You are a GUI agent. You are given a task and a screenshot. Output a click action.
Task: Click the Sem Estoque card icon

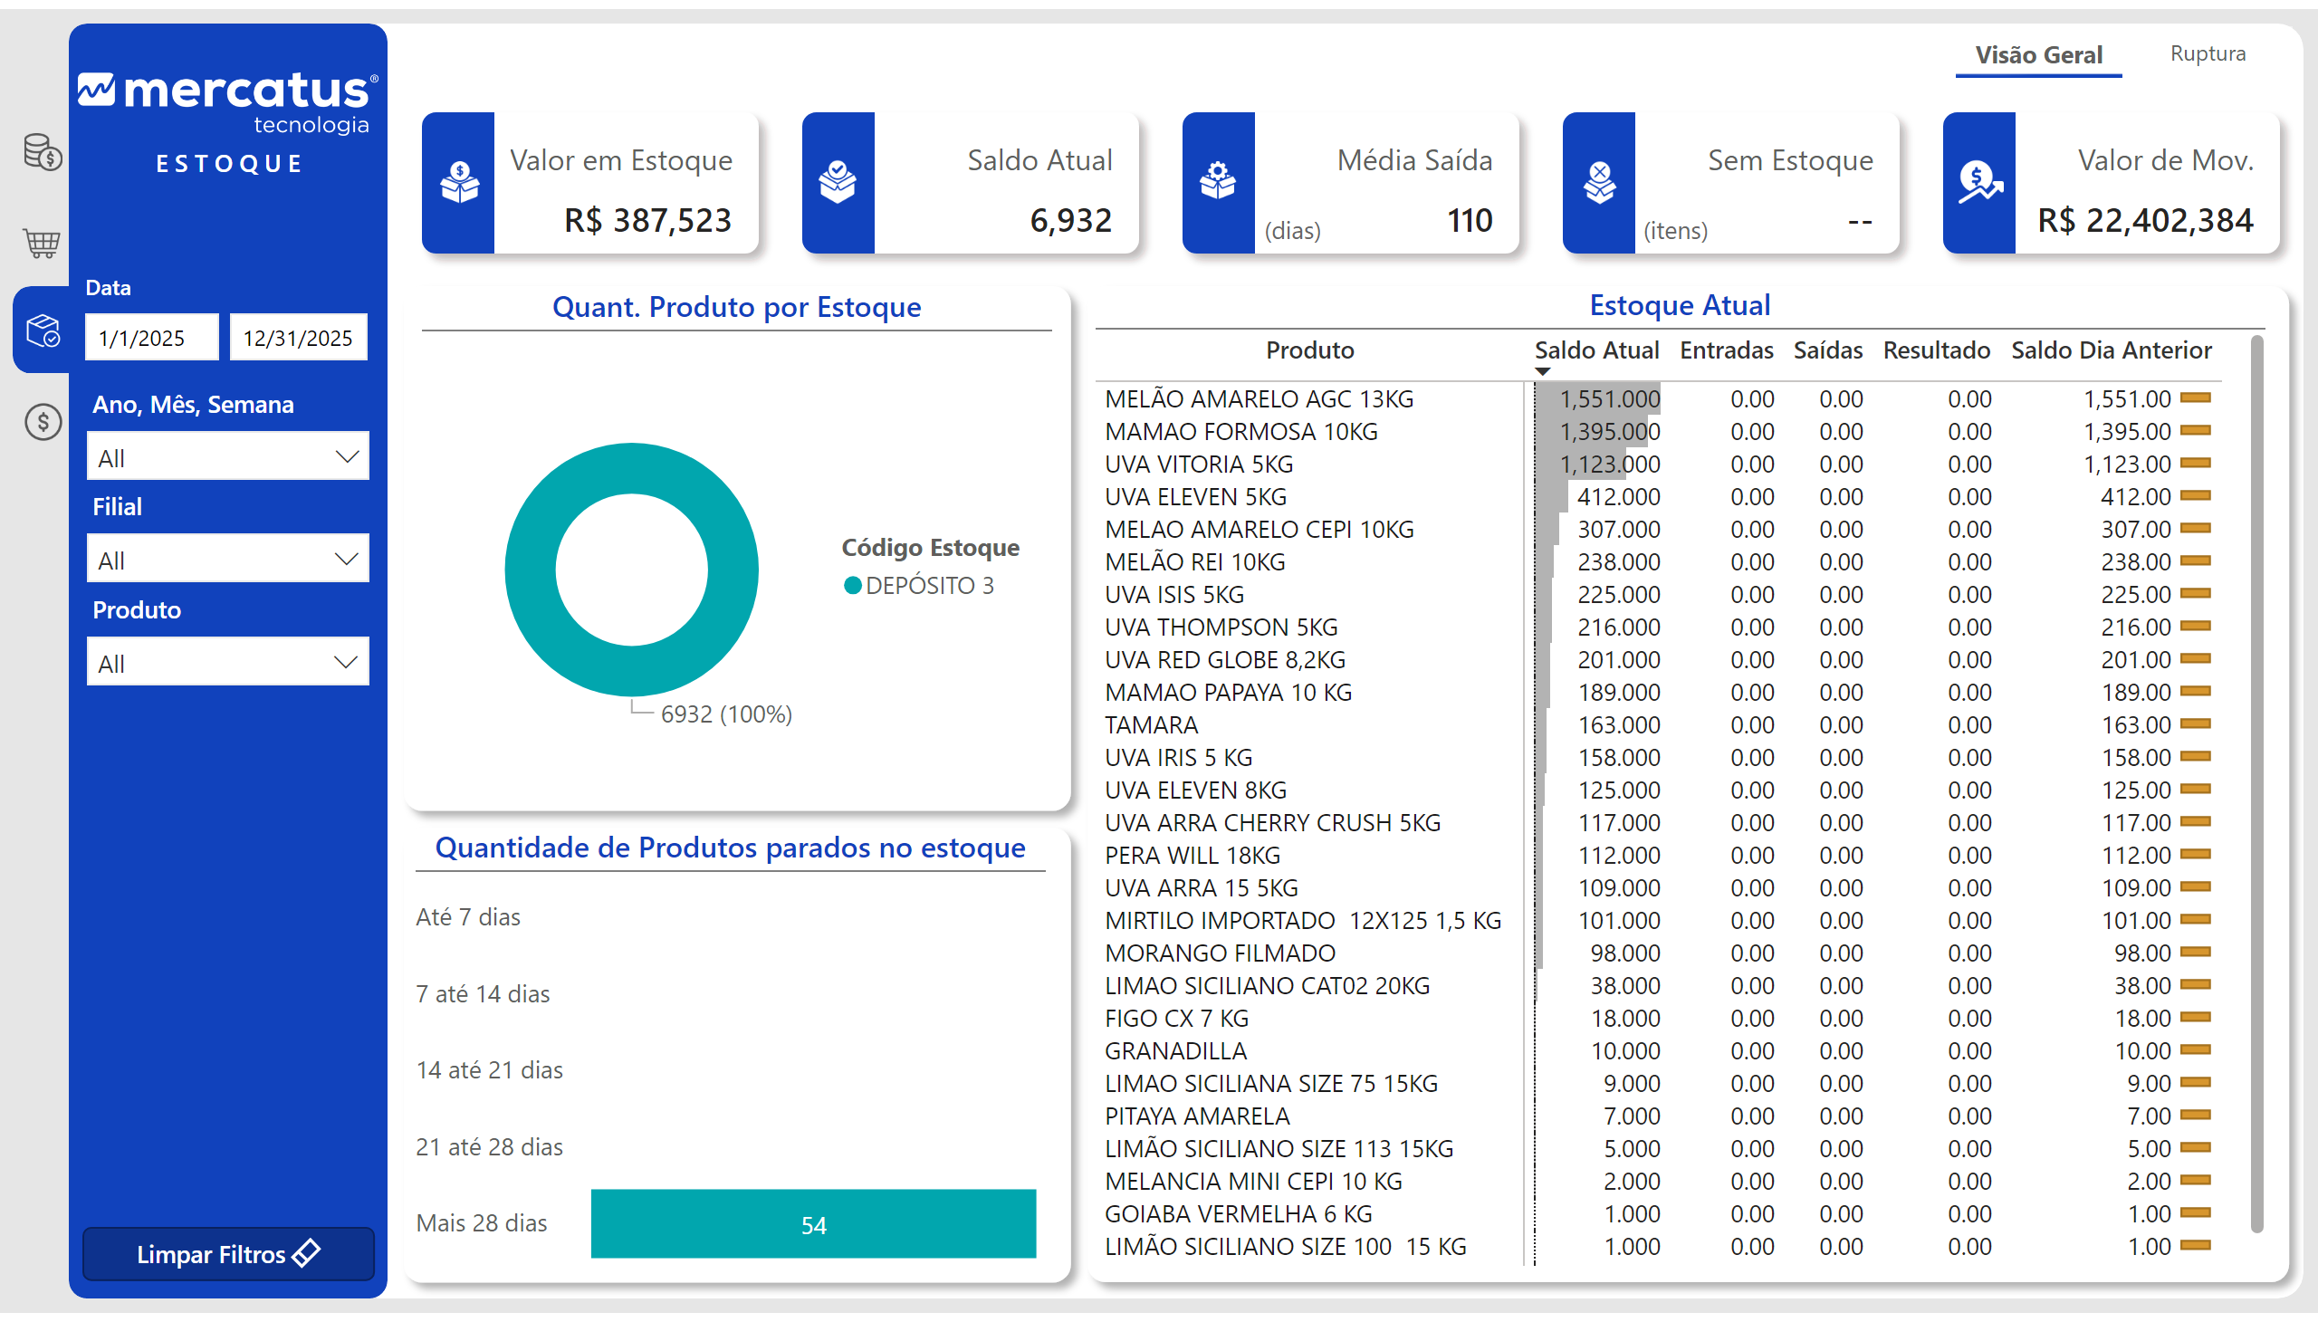coord(1599,183)
